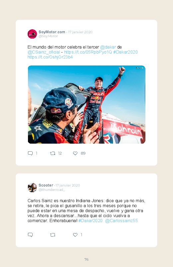Click the Scooter account name
This screenshot has height=267, width=173.
[46, 185]
